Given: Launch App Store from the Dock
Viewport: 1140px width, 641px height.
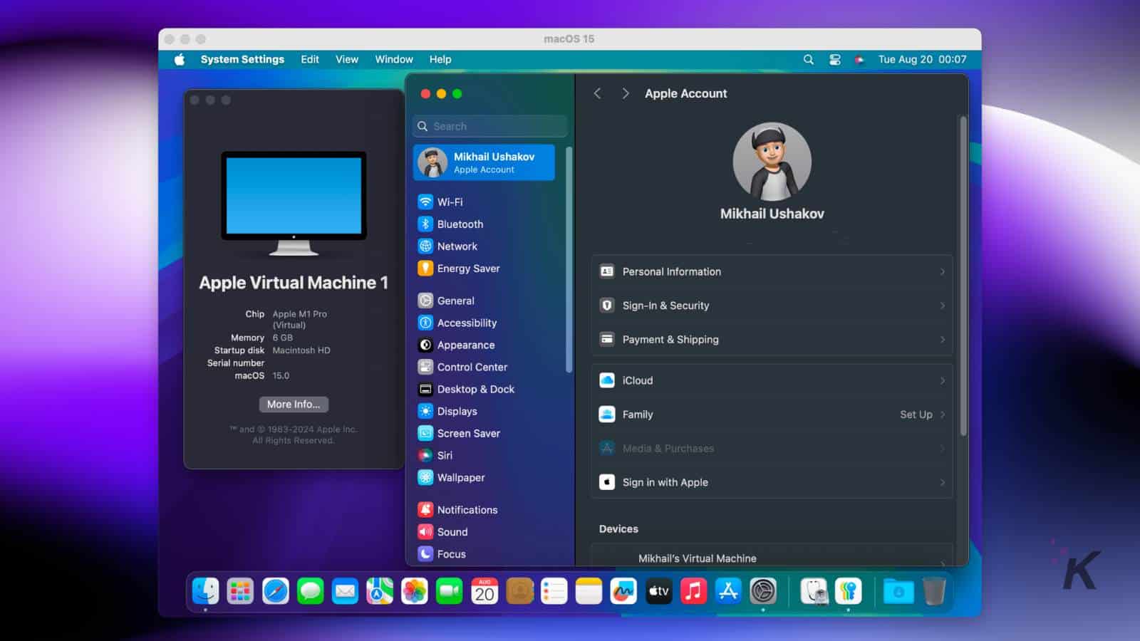Looking at the screenshot, I should click(x=728, y=590).
